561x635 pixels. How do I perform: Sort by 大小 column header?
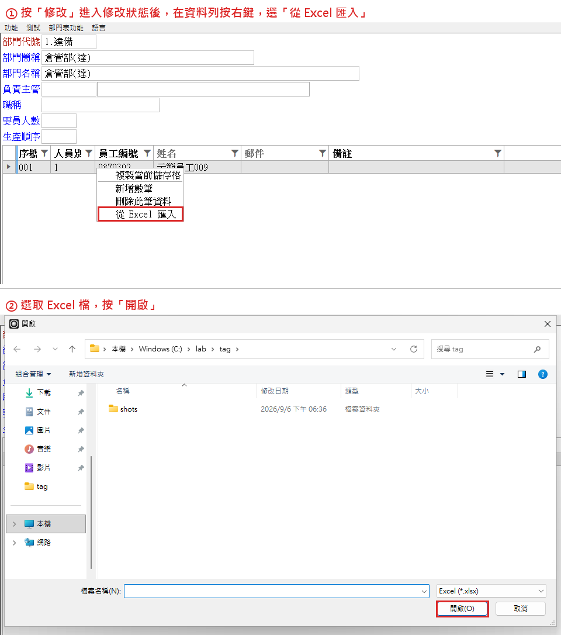[422, 391]
